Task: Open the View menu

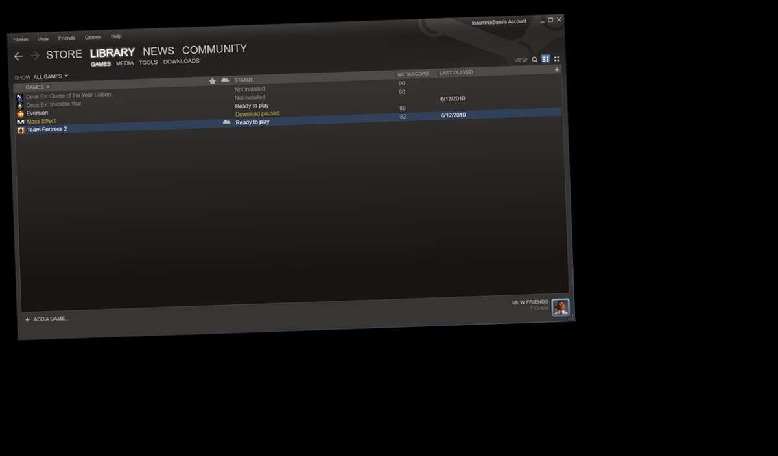Action: (x=43, y=39)
